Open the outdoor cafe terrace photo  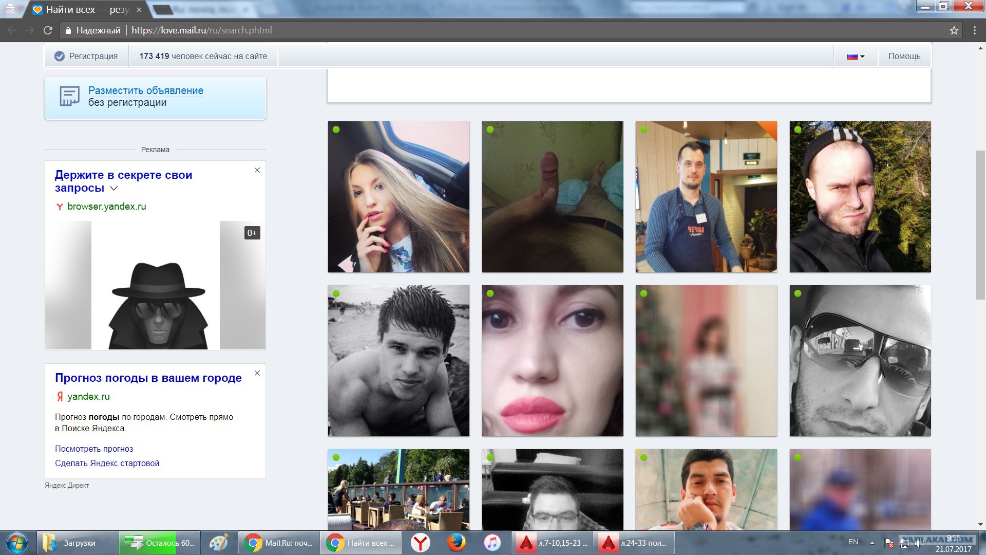tap(399, 490)
